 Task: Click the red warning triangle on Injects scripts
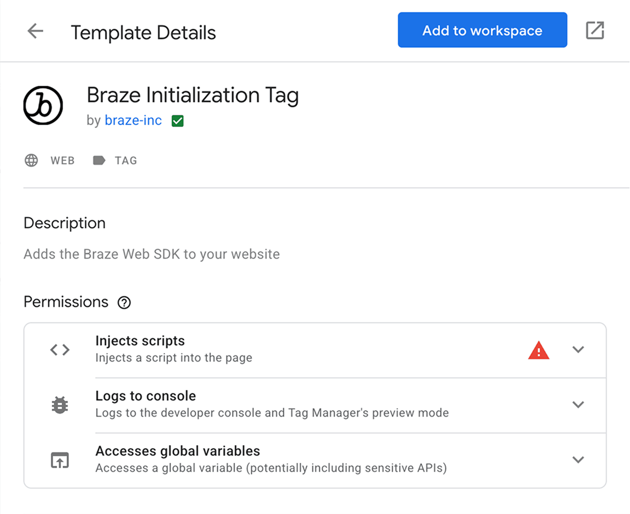tap(538, 350)
